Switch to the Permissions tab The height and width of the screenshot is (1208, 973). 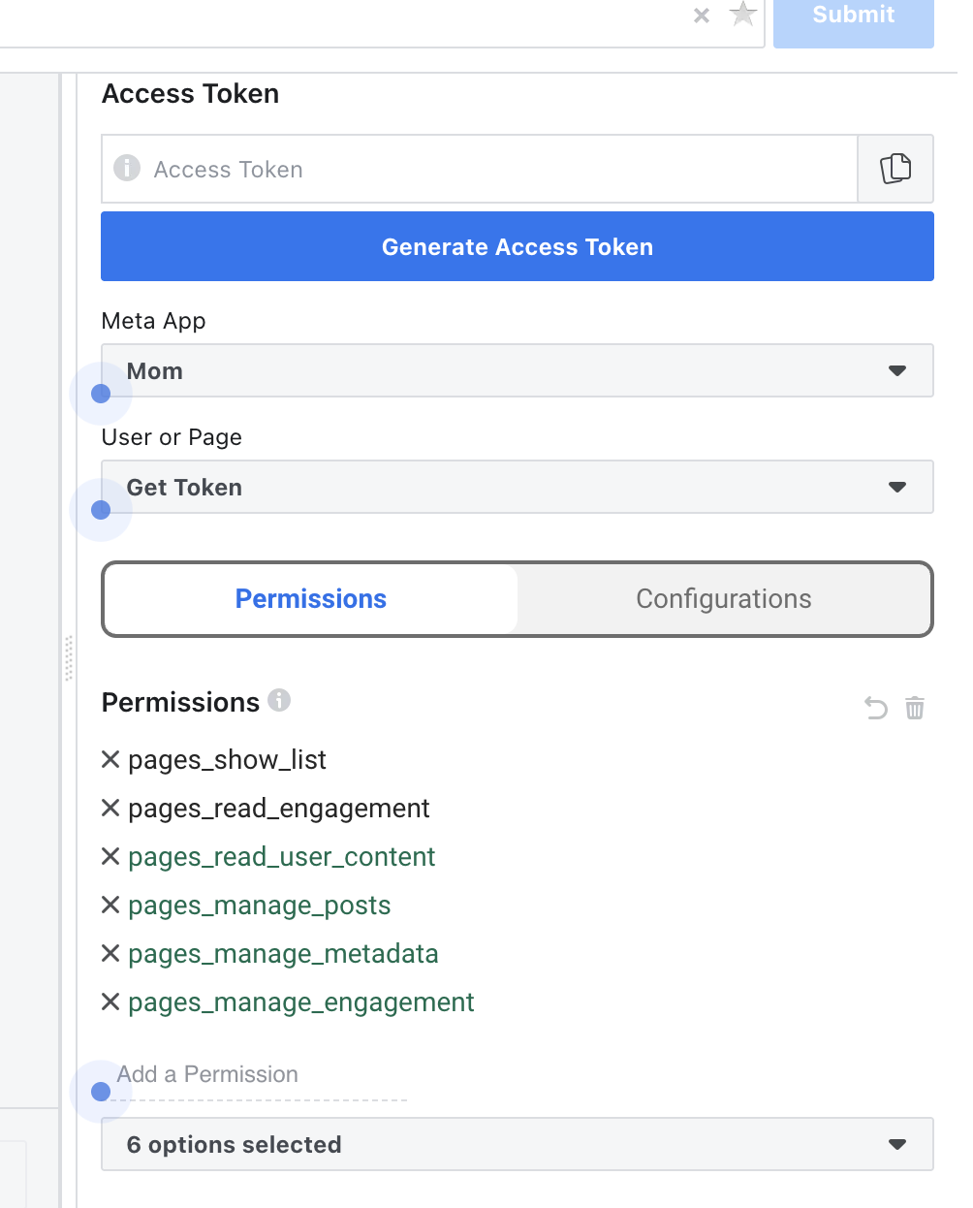(311, 599)
